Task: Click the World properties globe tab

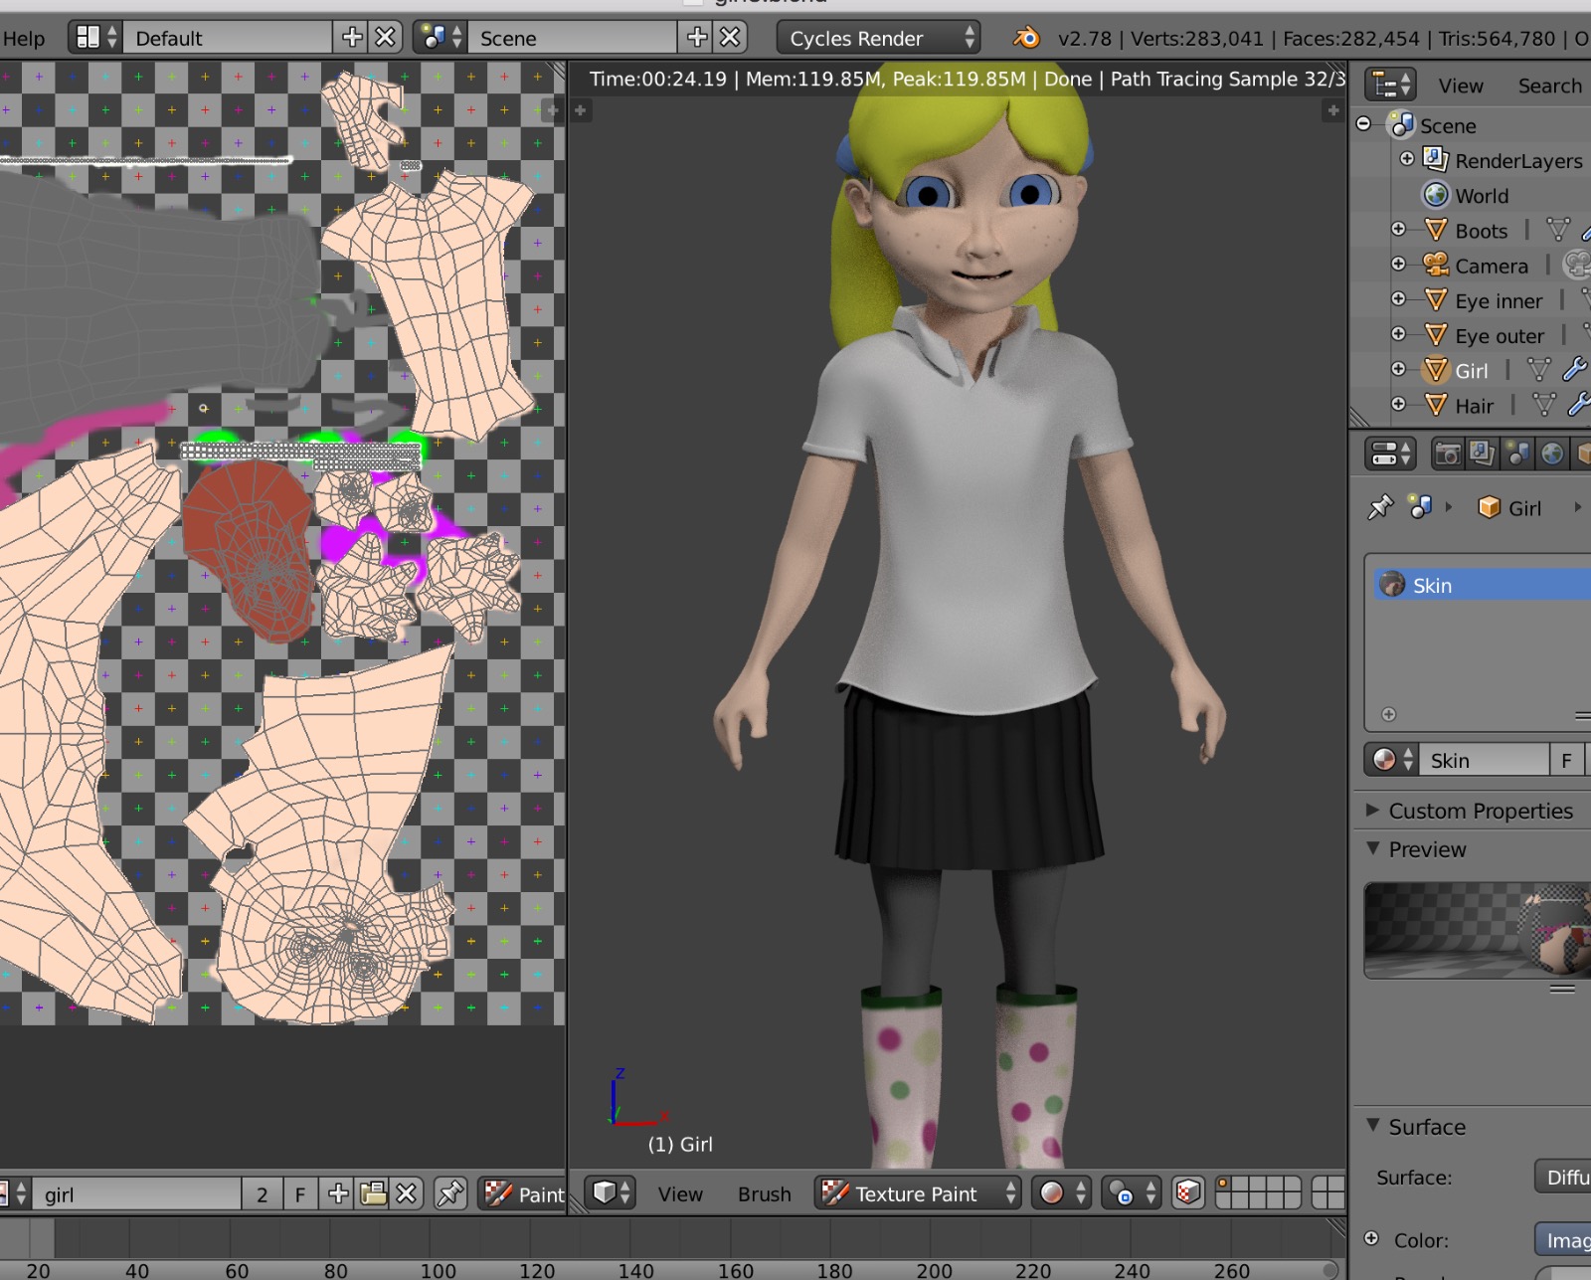Action: [1552, 455]
